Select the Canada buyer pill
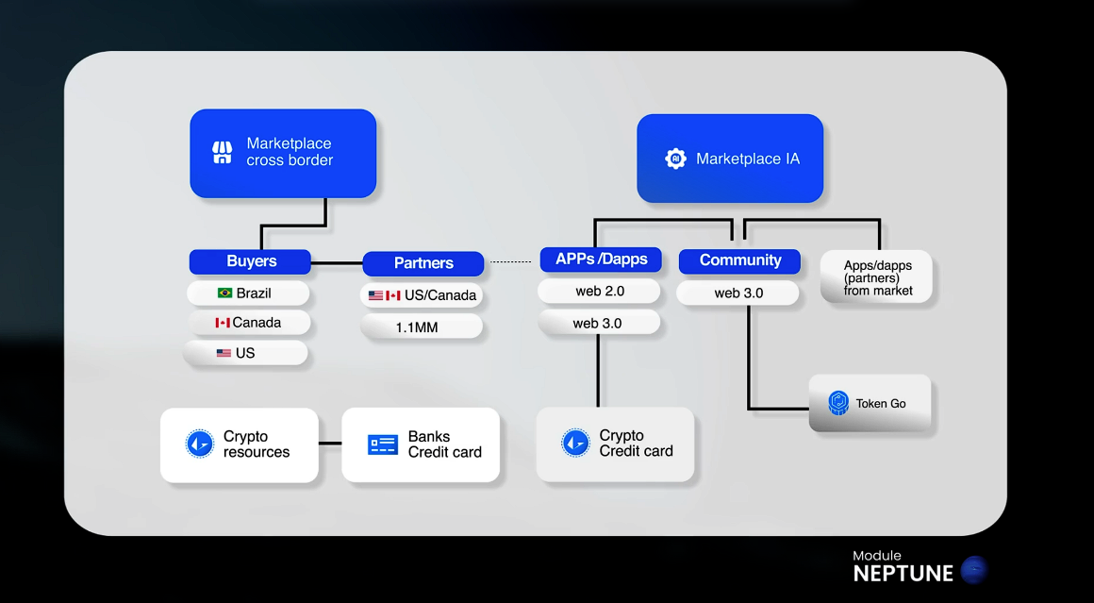The height and width of the screenshot is (603, 1094). (x=249, y=323)
